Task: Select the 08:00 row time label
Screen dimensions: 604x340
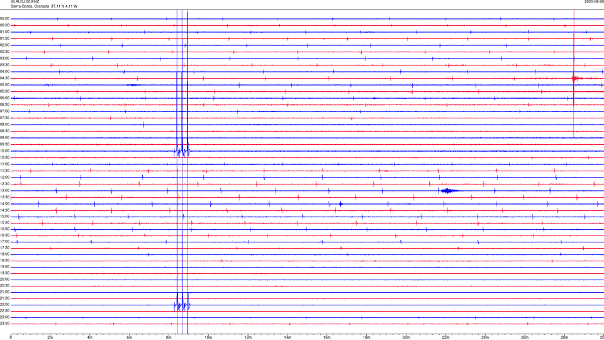Action: click(4, 125)
